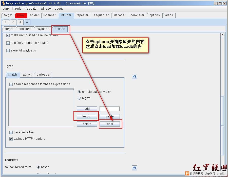Toggle make unmodified baseline request checkbox

pyautogui.click(x=8, y=35)
